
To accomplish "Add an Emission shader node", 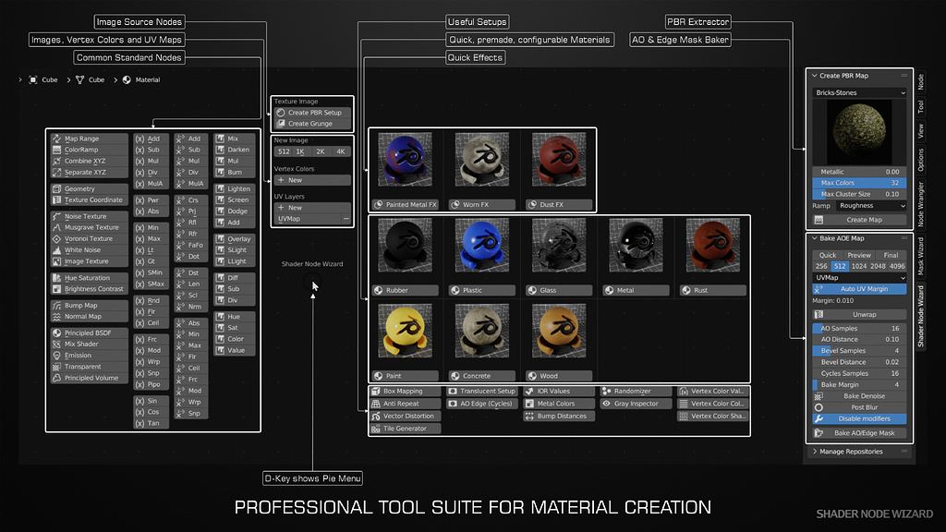I will (90, 356).
